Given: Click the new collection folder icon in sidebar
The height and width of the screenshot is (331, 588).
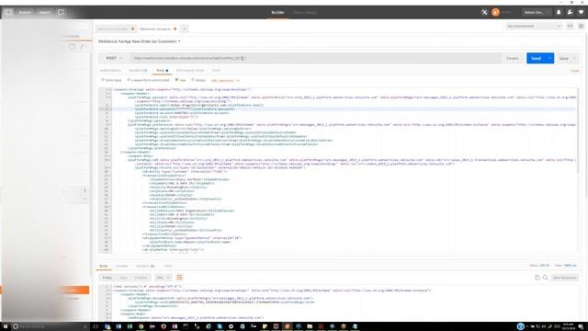Looking at the screenshot, I should point(72,47).
